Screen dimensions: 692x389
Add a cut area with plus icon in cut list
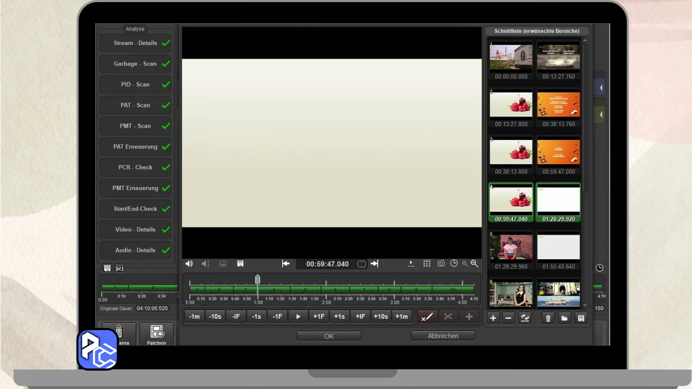[x=493, y=318]
